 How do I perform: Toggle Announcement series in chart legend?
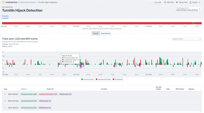(88, 79)
